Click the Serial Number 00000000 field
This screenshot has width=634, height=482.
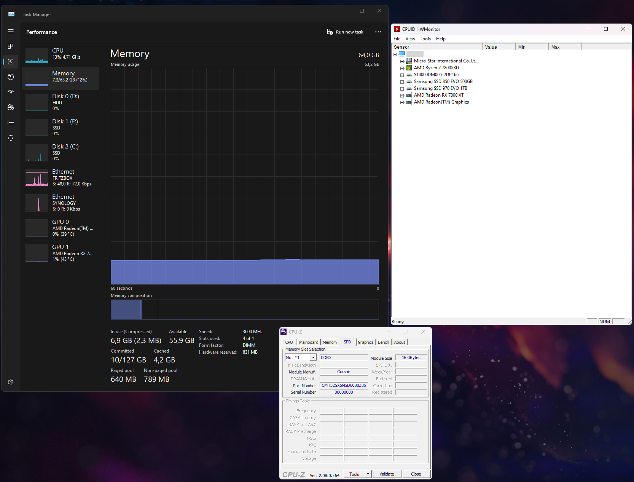coord(344,392)
